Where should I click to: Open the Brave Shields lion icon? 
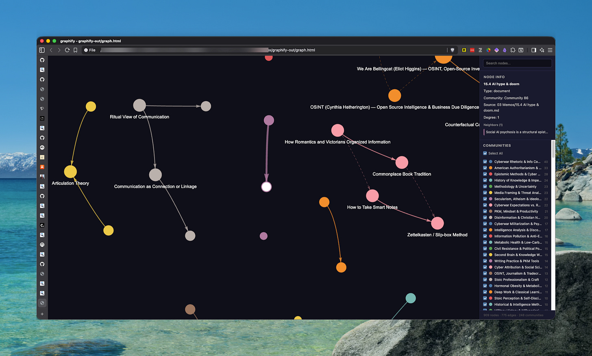[x=452, y=50]
